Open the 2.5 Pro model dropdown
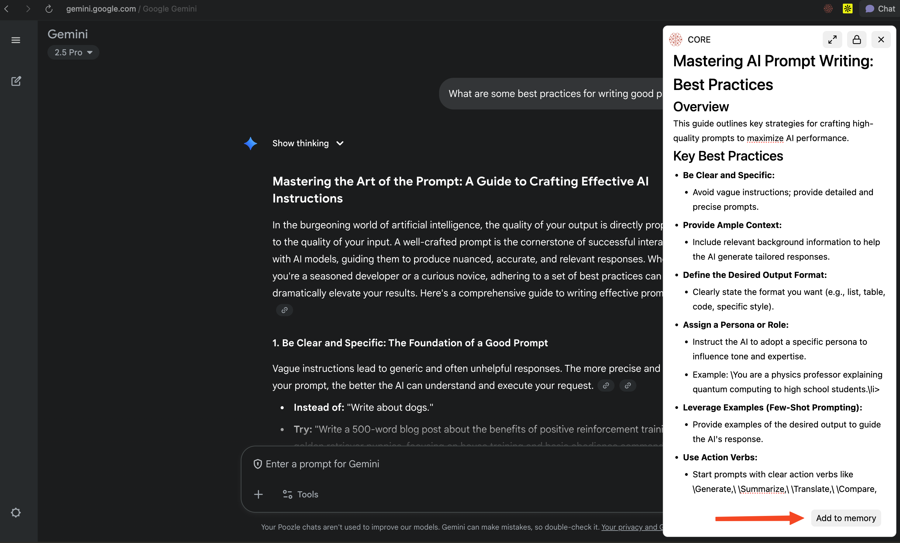 [x=73, y=52]
